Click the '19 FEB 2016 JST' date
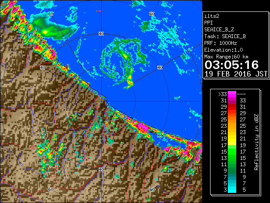This screenshot has width=270, height=203. [236, 74]
